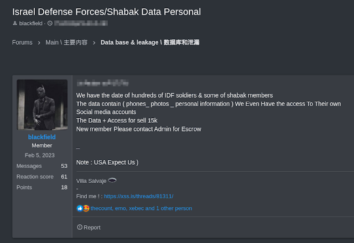Click blackfield author link under thread title

(x=31, y=24)
